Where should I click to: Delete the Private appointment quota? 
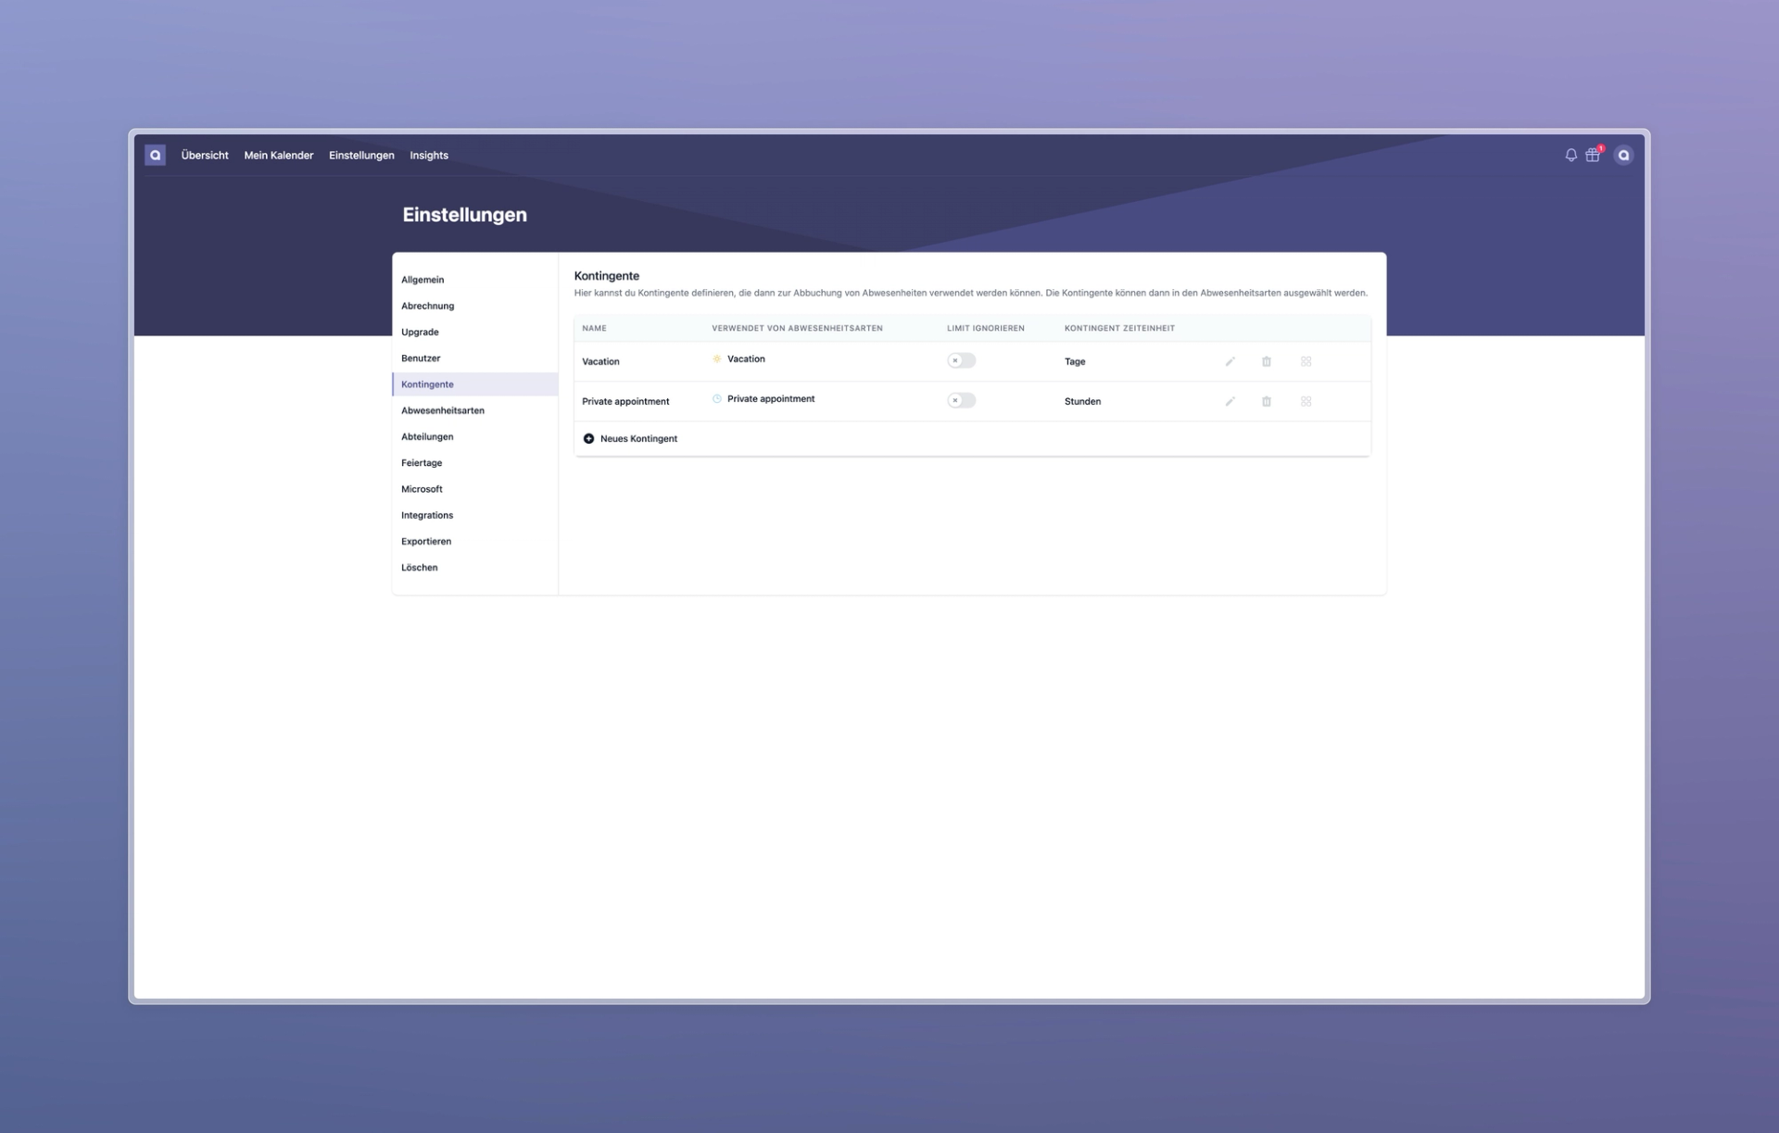1267,401
